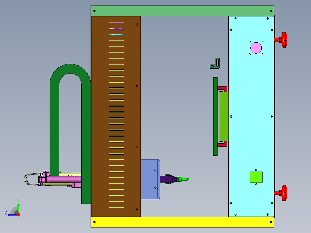Pick the cyan highlighted vent slot
Screen dimensions: 311x233
coord(117,35)
